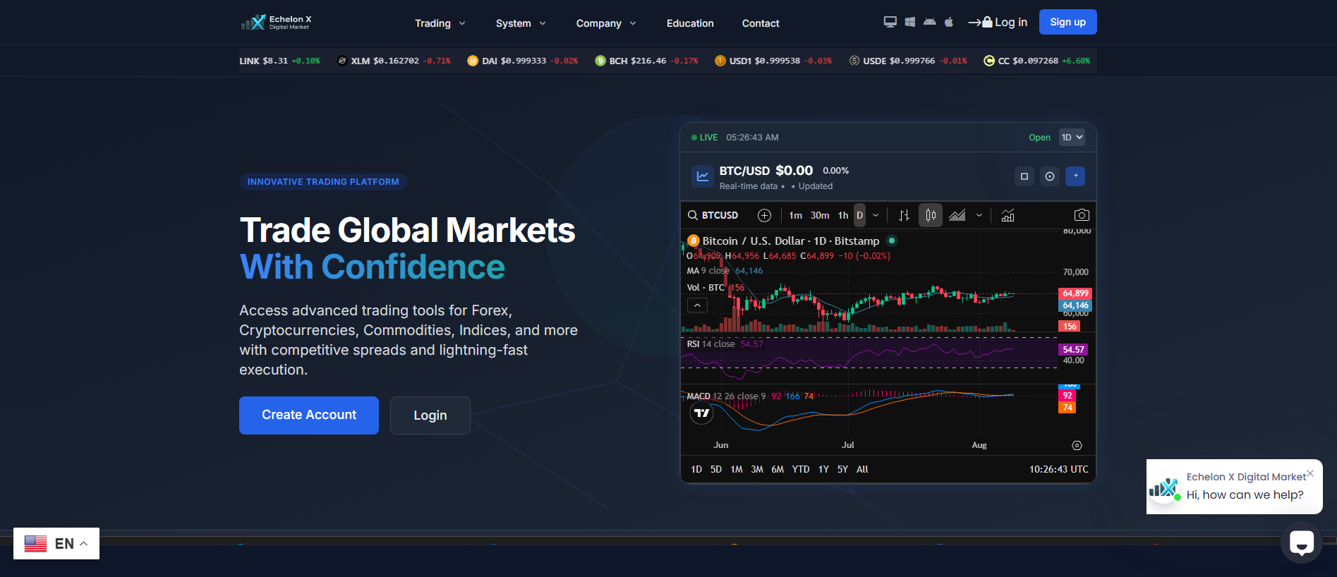The height and width of the screenshot is (577, 1337).
Task: Open the Company menu
Action: (606, 23)
